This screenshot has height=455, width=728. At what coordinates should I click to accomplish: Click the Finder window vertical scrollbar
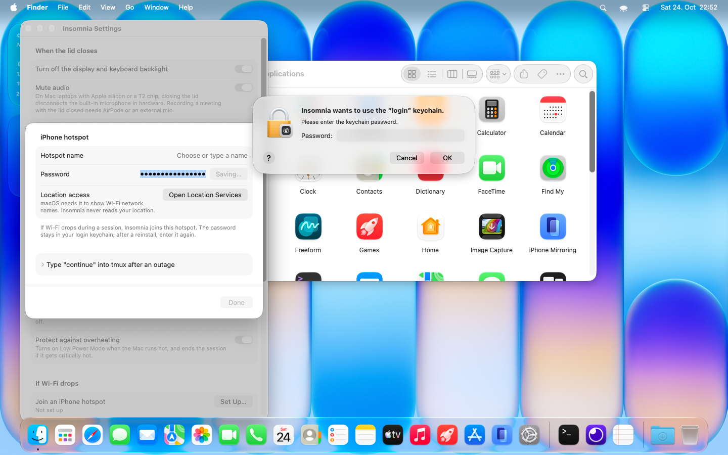point(592,131)
